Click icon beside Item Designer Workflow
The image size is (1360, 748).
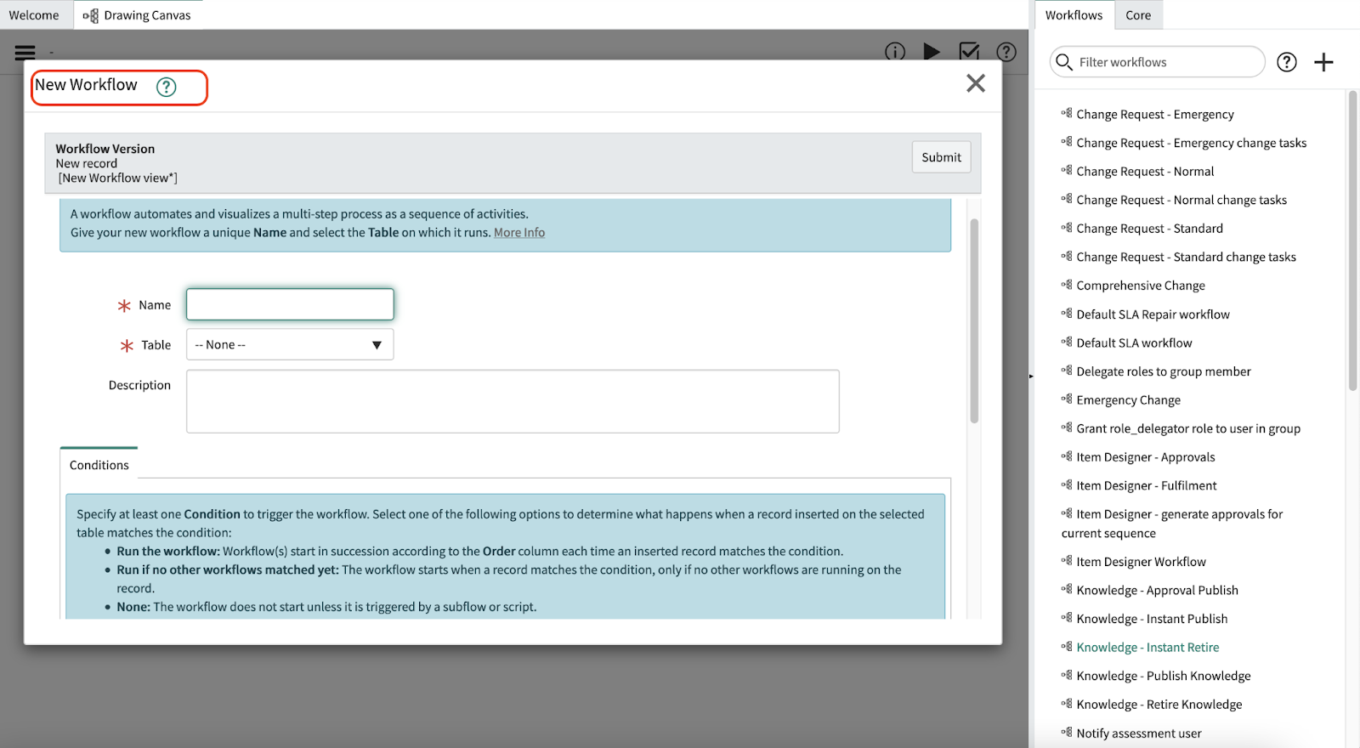click(x=1067, y=560)
